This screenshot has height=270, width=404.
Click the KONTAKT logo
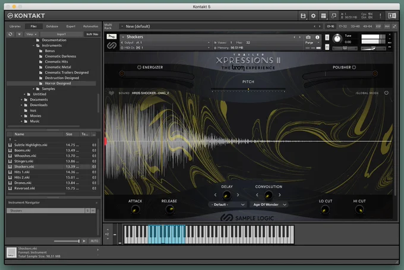[26, 15]
